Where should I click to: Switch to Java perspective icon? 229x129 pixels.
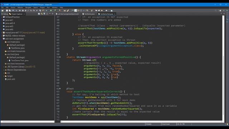[x=224, y=10]
